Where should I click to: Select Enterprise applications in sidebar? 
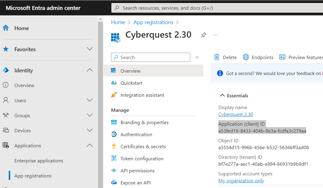pyautogui.click(x=39, y=161)
